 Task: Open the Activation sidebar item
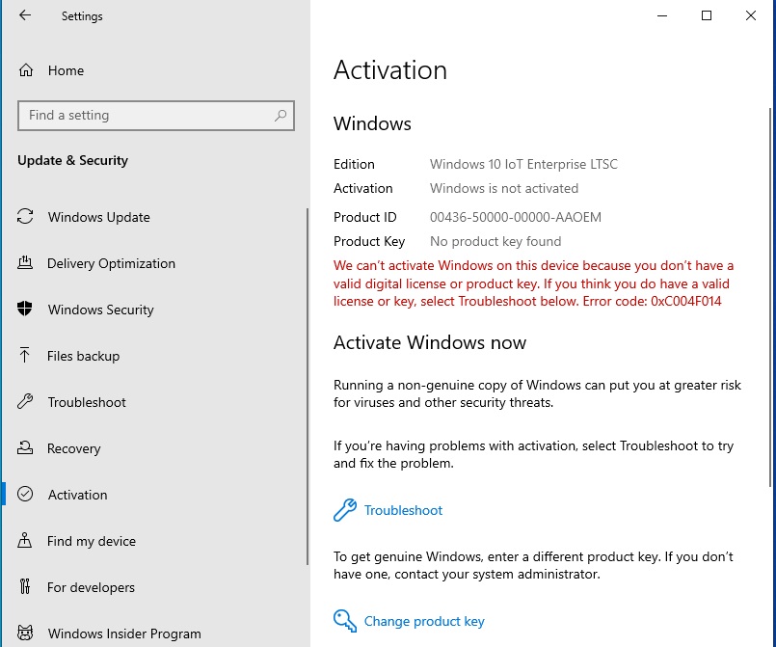tap(77, 495)
